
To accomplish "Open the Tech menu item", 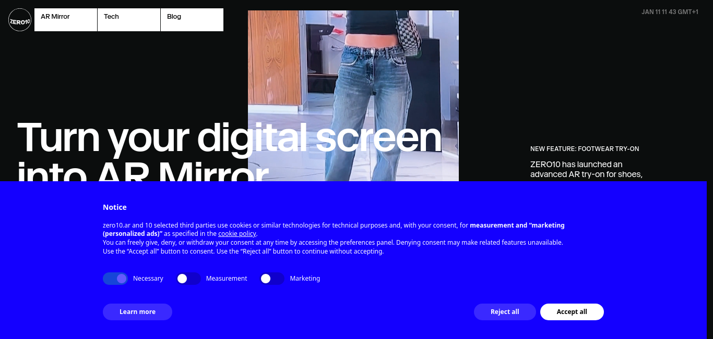I will [129, 20].
